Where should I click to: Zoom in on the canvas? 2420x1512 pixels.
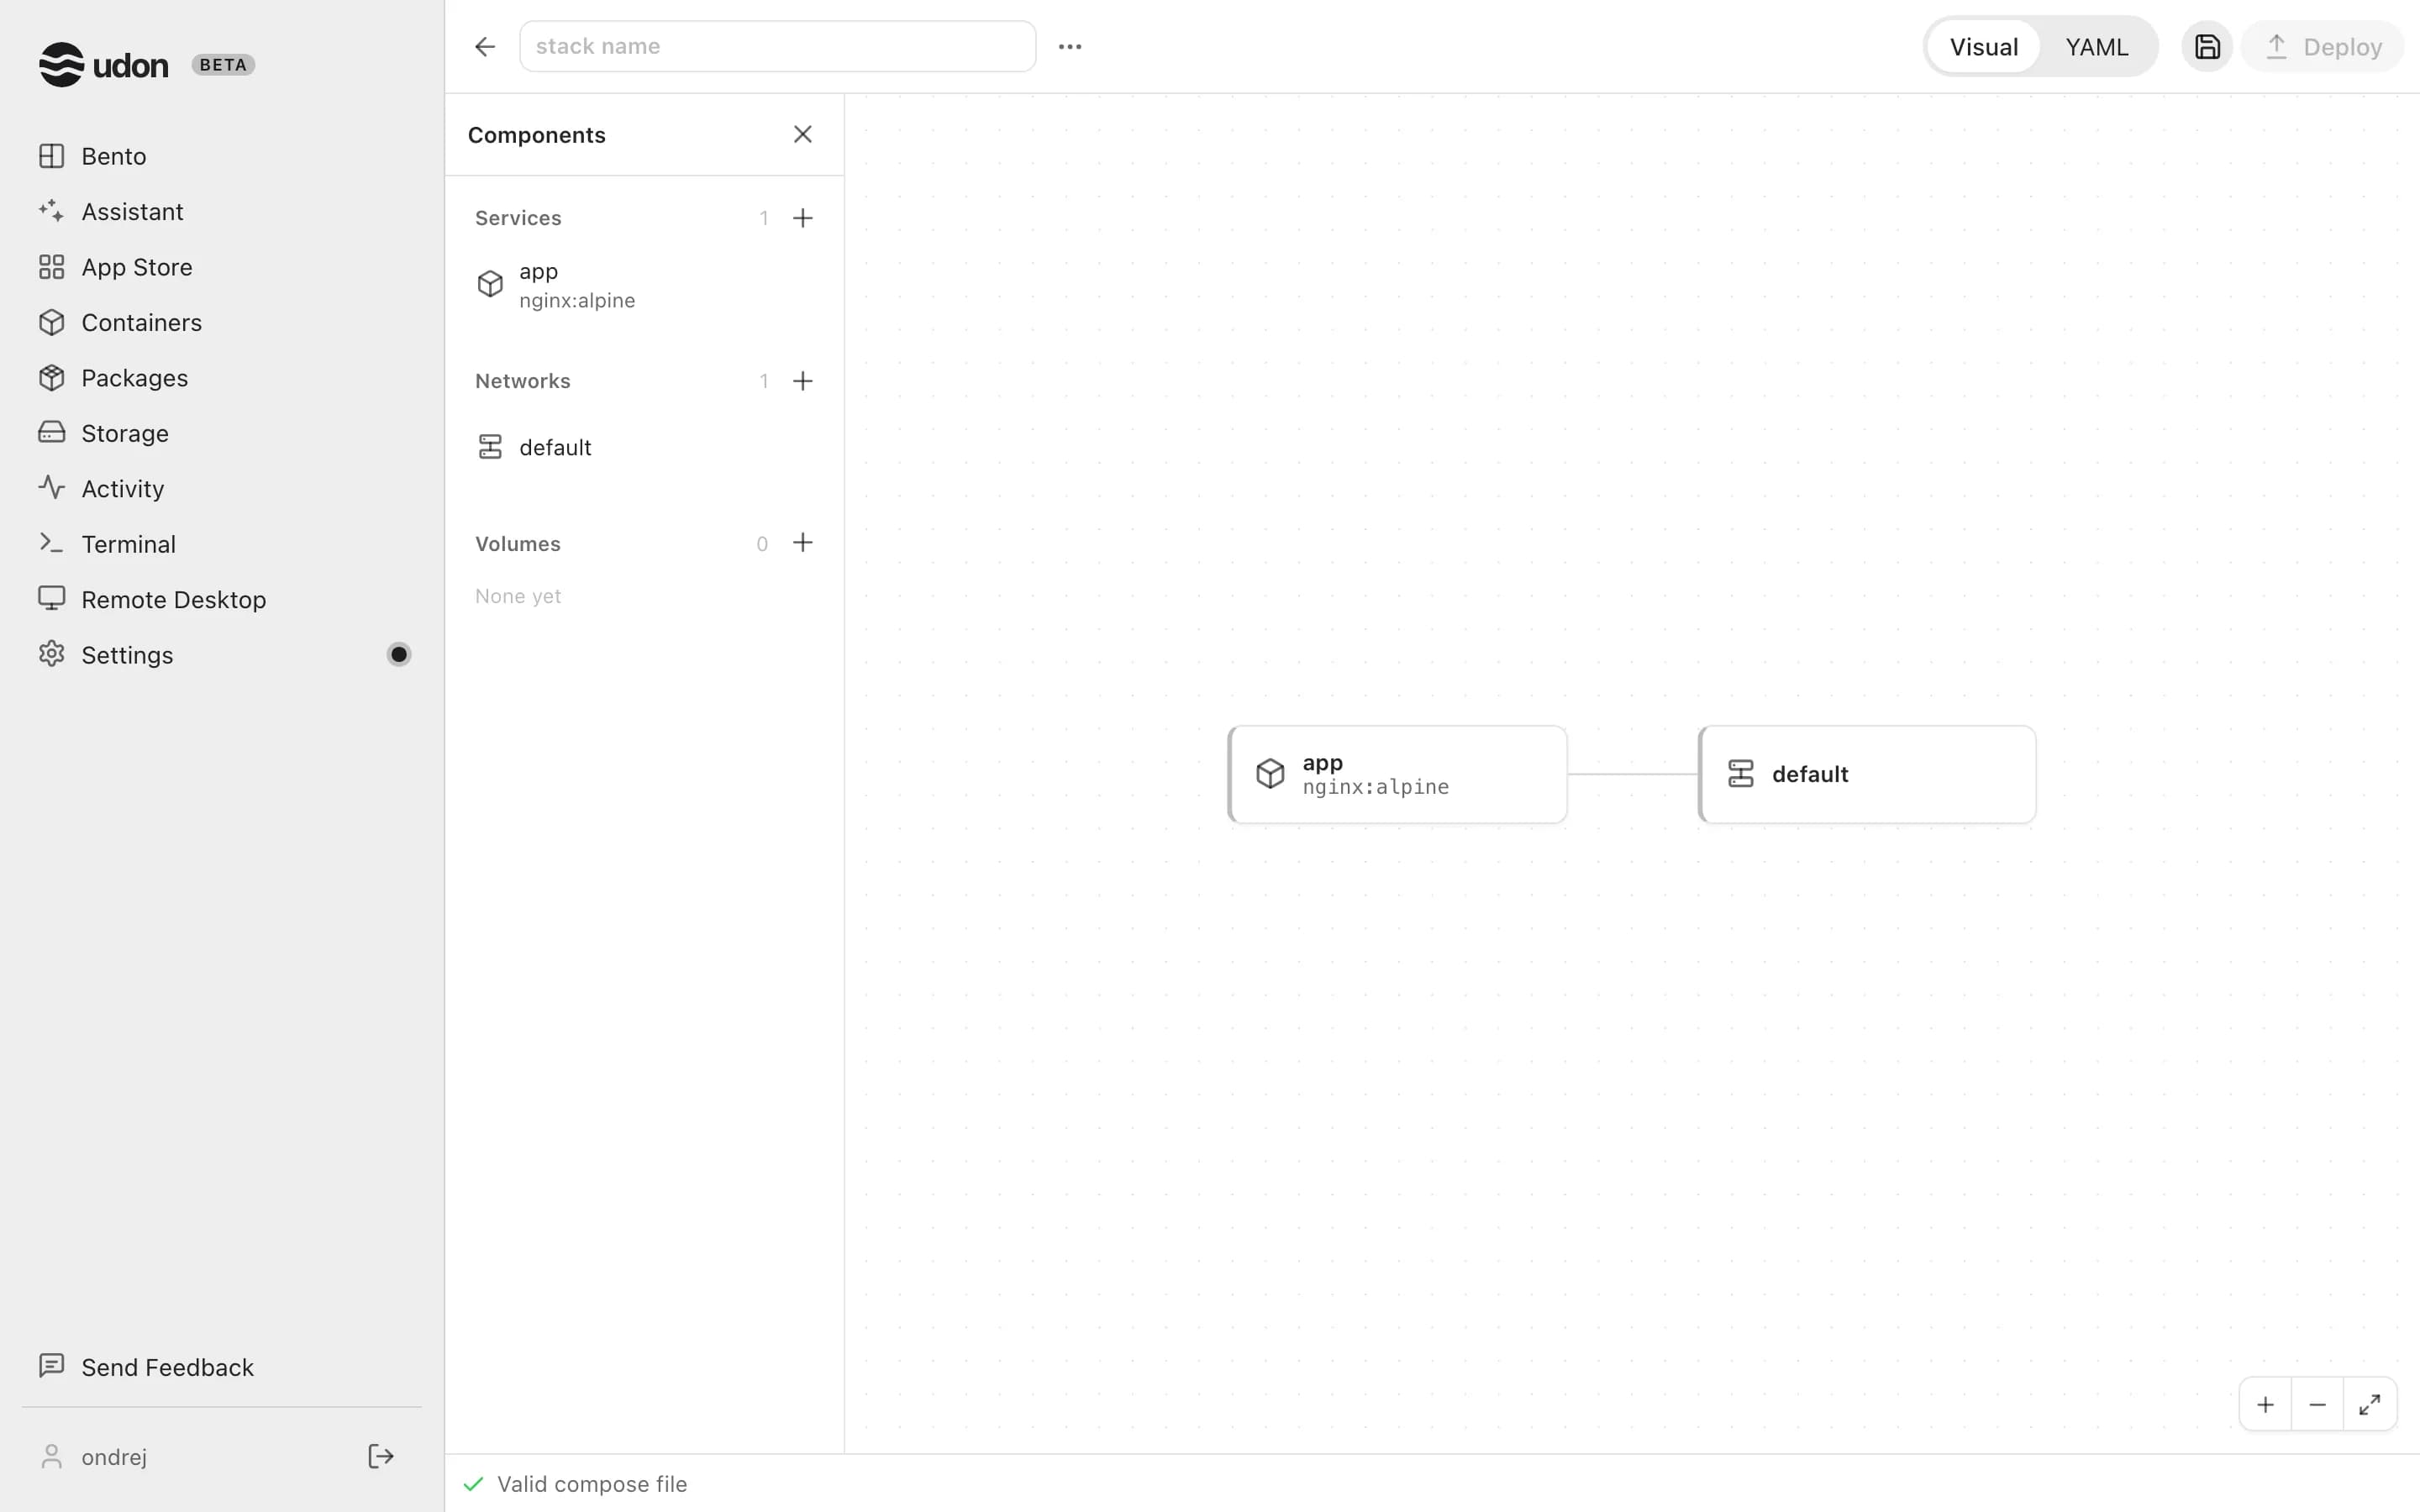coord(2265,1404)
